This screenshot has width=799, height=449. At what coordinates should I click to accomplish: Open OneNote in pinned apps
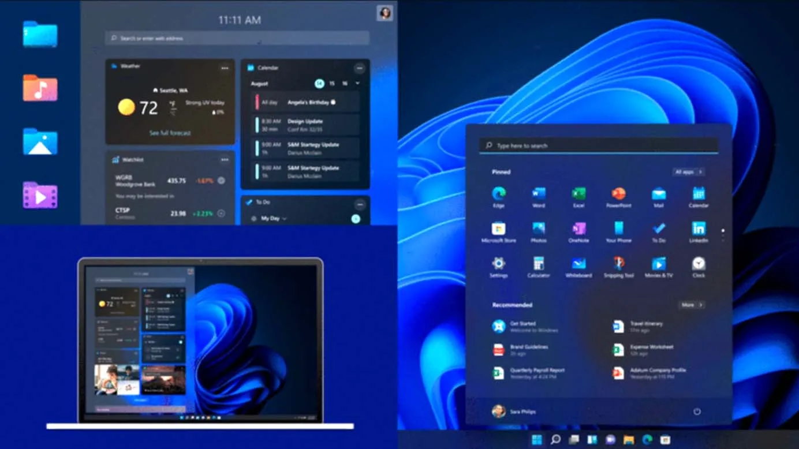click(578, 231)
